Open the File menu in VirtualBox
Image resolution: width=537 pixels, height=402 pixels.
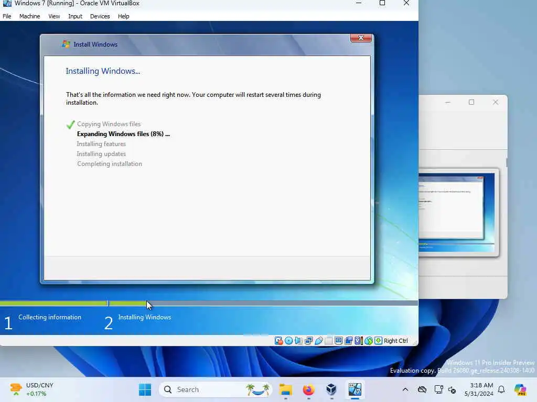pos(7,16)
